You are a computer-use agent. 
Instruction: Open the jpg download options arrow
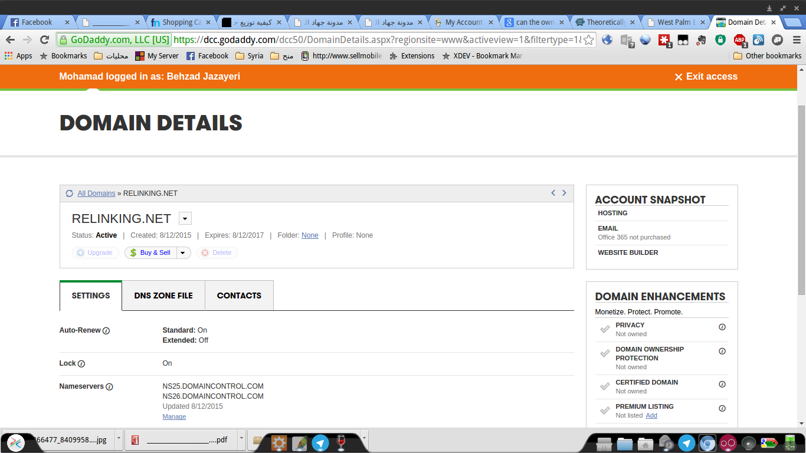tap(119, 439)
